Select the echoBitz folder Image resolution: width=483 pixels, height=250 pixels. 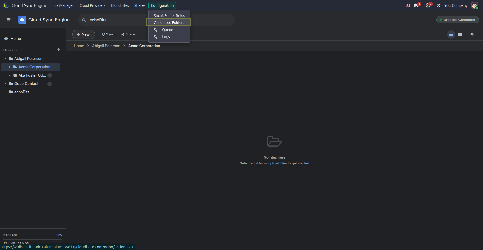(31, 92)
